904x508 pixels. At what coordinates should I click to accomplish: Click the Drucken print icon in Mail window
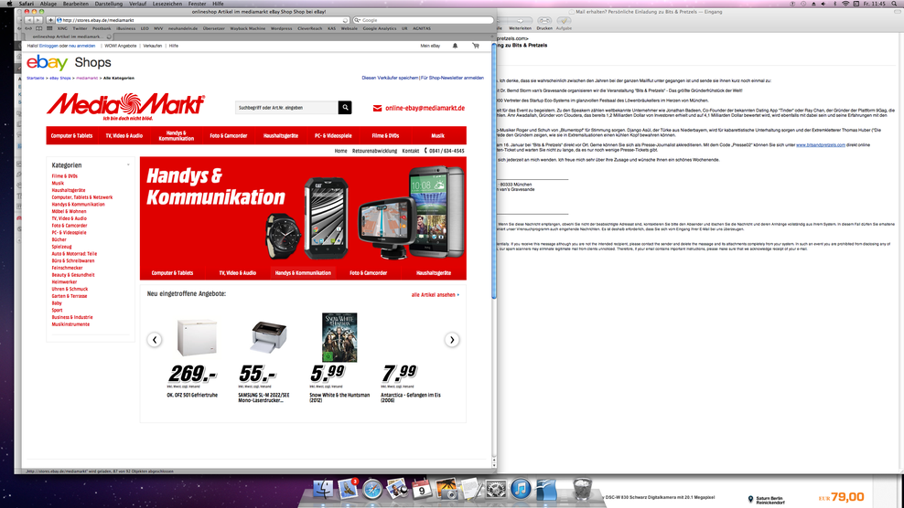point(543,21)
